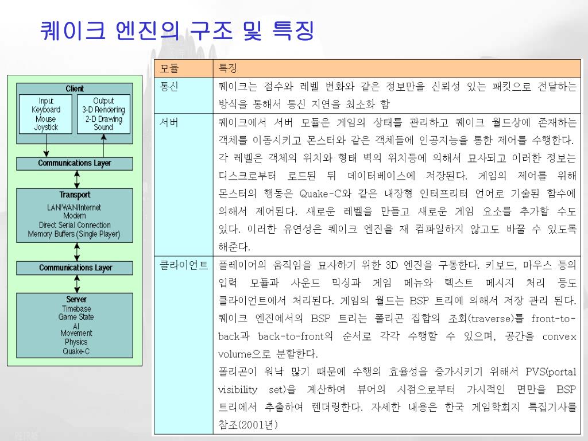Click 'Memory Buffers (Single Player)' text
Viewport: 588px width, 441px height.
74,234
